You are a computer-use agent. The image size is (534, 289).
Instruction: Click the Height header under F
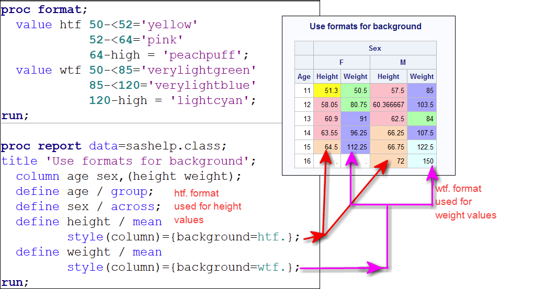pos(327,77)
